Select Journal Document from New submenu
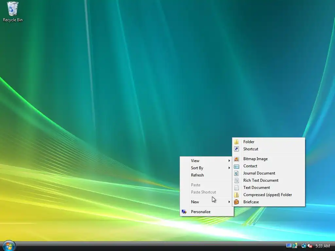The image size is (335, 251). (269, 173)
